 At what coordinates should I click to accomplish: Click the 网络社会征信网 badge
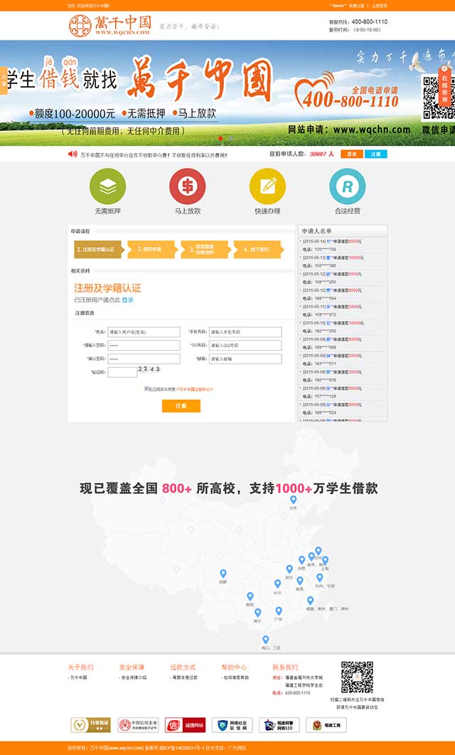point(232,724)
